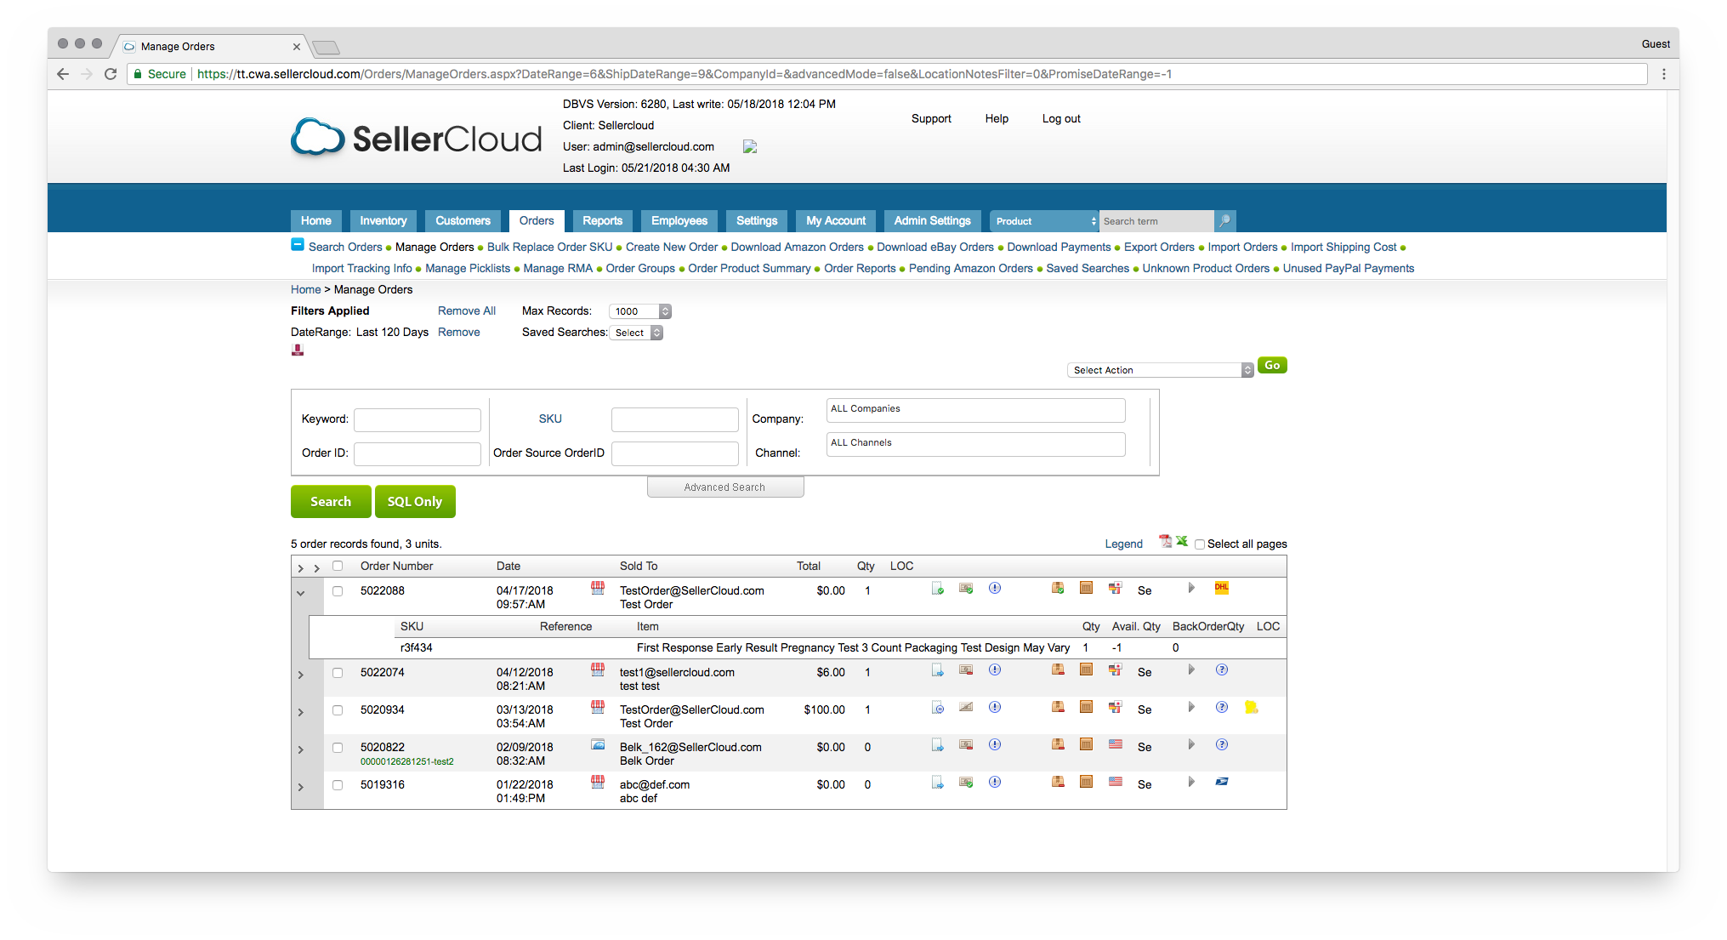Click the blue collapse icon before Search Orders
The width and height of the screenshot is (1727, 940).
[298, 245]
